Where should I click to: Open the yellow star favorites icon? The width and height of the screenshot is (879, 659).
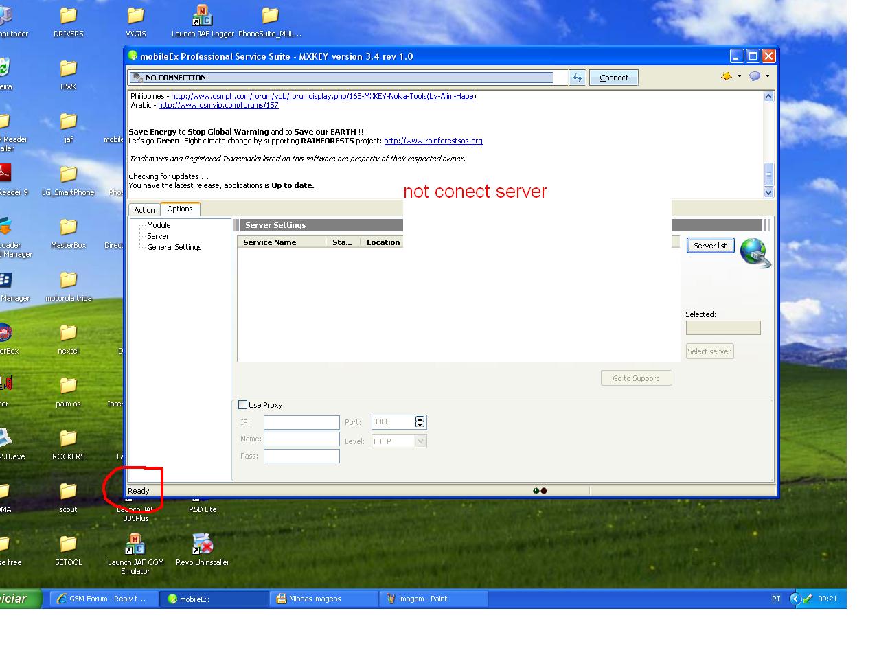pyautogui.click(x=727, y=76)
